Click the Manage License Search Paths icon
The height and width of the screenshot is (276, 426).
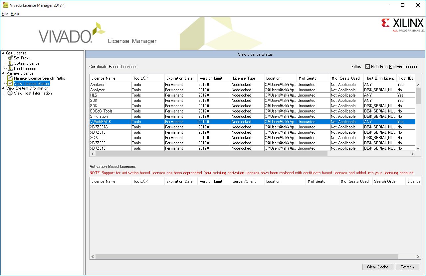(x=10, y=78)
